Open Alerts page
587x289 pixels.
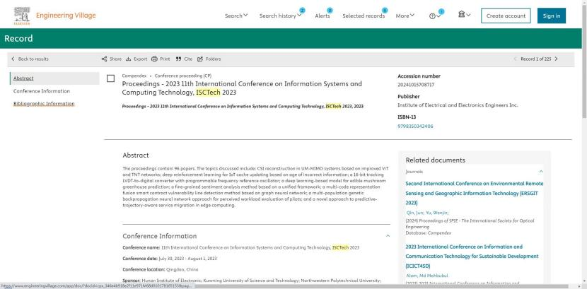coord(322,16)
